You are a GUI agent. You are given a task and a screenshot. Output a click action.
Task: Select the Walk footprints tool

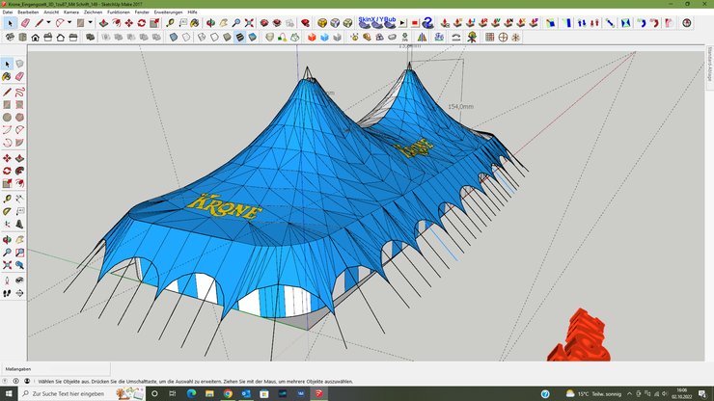(x=7, y=294)
